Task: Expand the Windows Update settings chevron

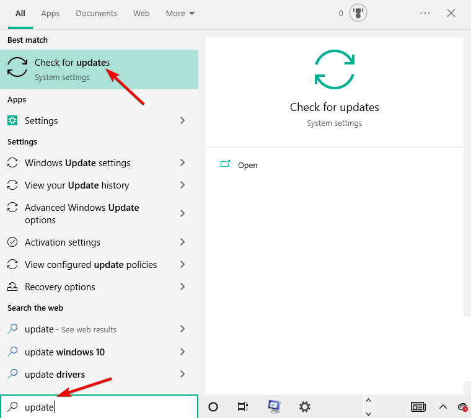Action: click(x=182, y=162)
